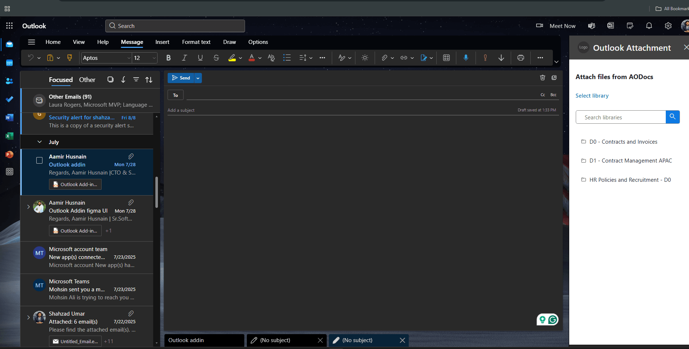Show the Bcc field

tap(553, 95)
